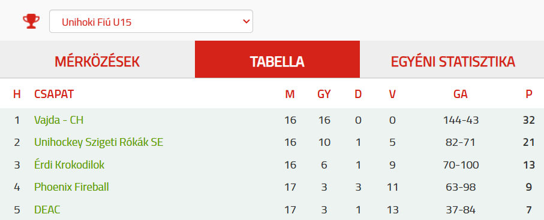Click the GA column header

coord(461,94)
